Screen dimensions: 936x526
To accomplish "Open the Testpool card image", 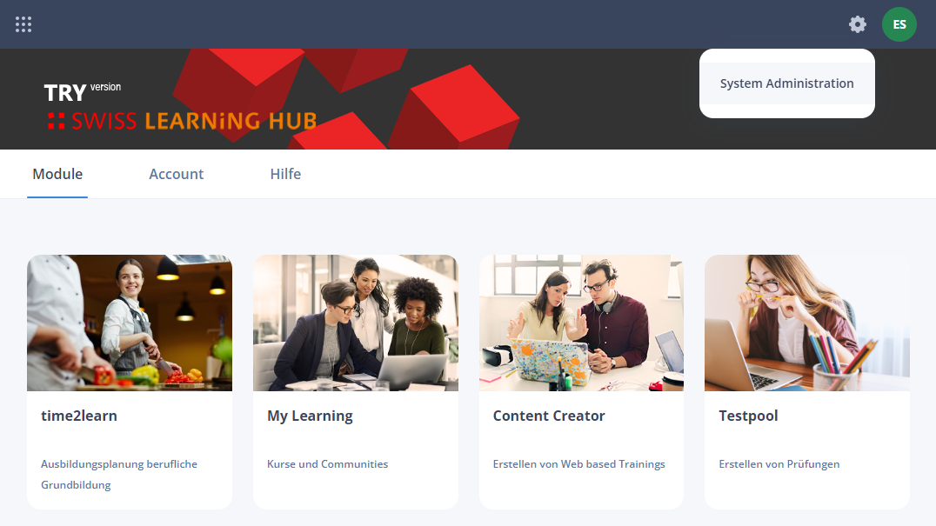I will pos(807,323).
